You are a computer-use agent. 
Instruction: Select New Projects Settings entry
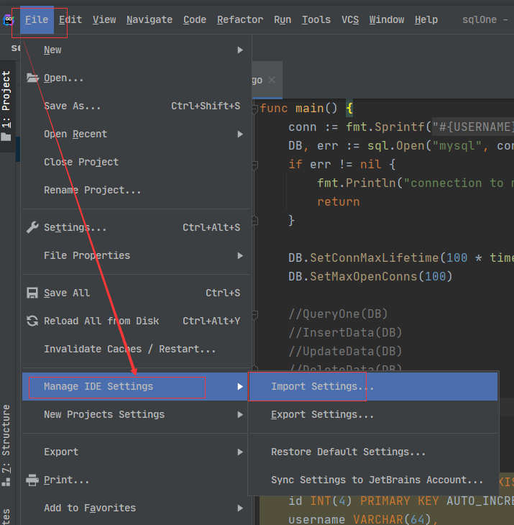(136, 414)
